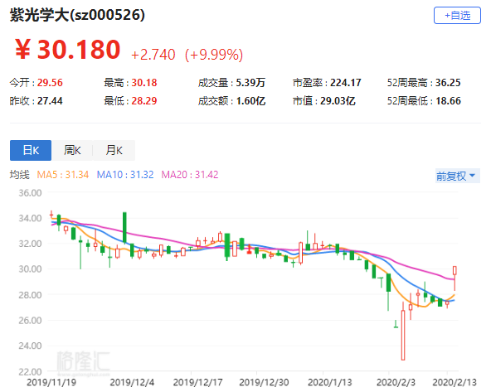The image size is (491, 392).
Task: Click the tall red candlestick dipping to 23.00
Action: point(403,332)
